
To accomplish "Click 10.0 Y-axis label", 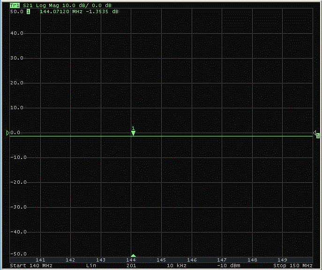I will pyautogui.click(x=17, y=108).
